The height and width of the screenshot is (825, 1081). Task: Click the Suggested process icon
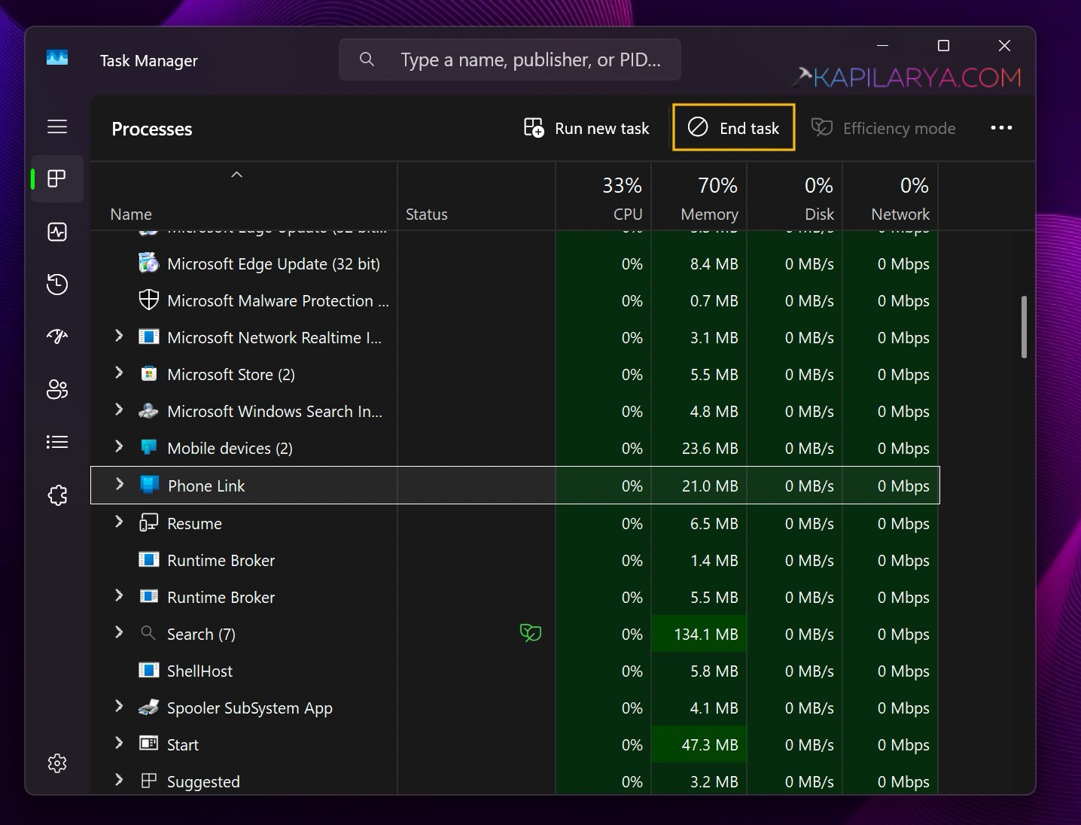(x=149, y=781)
